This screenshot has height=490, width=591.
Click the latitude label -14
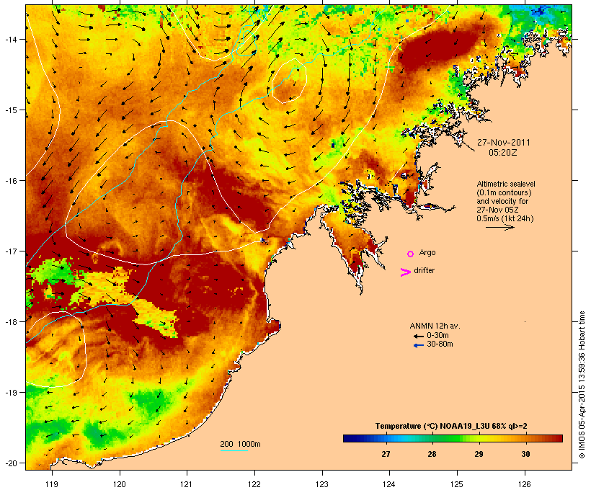(x=10, y=39)
